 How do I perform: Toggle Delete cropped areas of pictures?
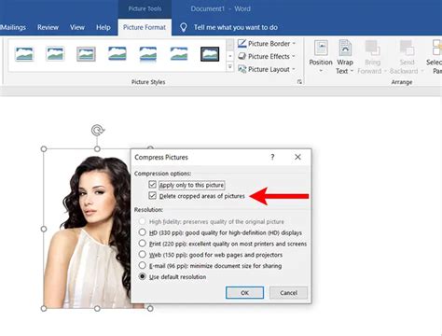(x=152, y=196)
